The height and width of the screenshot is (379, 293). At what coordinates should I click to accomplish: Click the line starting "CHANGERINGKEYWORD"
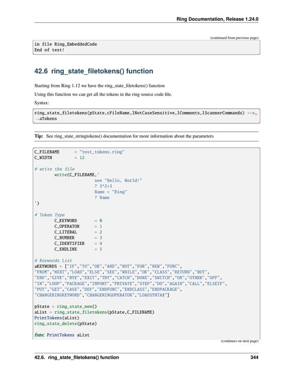click(101, 295)
